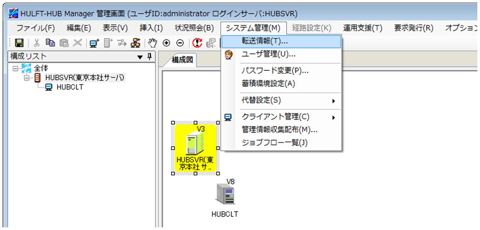Expand the クライアント管理(C) submenu
This screenshot has width=480, height=230.
point(334,118)
